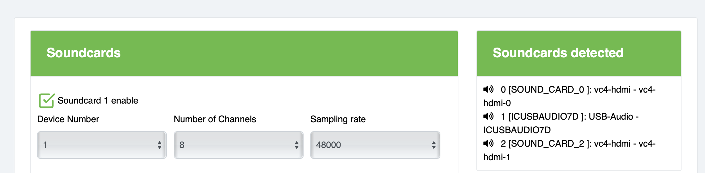Click the 'Number of Channels' field label

tap(215, 119)
